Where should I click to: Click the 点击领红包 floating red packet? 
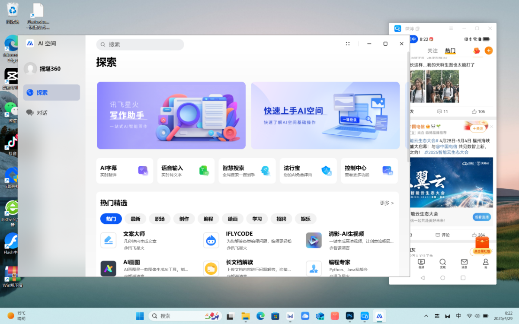[x=481, y=245]
